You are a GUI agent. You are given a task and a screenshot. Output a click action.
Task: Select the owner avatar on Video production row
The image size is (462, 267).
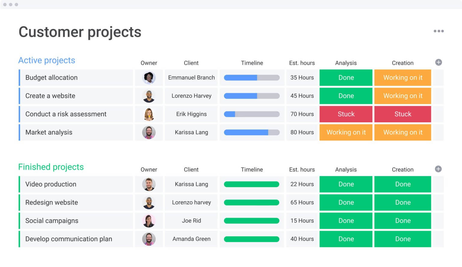[149, 184]
